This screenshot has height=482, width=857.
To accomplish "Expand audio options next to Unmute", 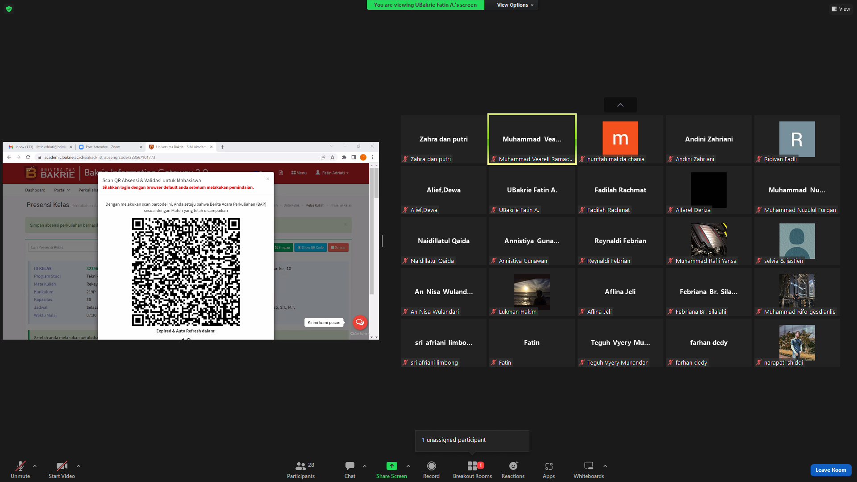I will pyautogui.click(x=35, y=466).
